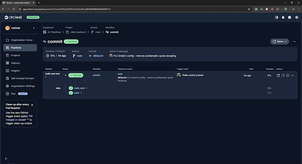Image resolution: width=302 pixels, height=164 pixels.
Task: Open the OPERATIONAL status badge
Action: pos(33,17)
